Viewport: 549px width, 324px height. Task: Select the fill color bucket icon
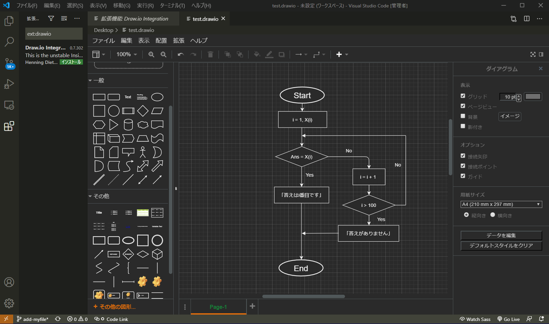click(x=257, y=54)
